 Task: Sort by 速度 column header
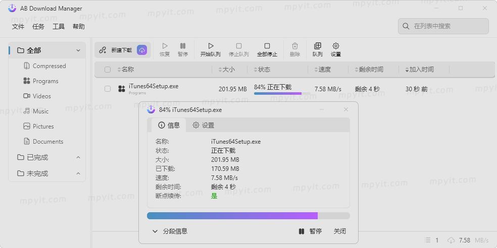323,70
